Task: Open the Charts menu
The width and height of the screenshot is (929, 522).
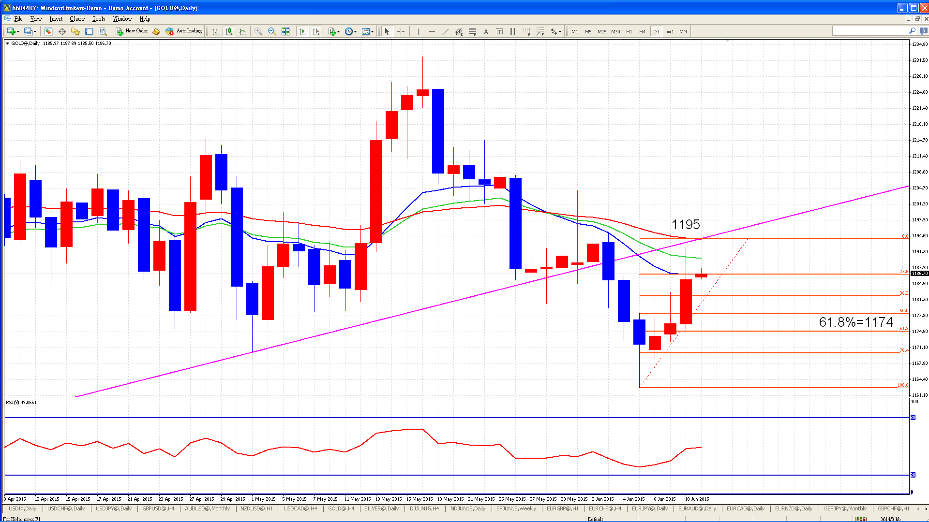Action: (x=77, y=19)
